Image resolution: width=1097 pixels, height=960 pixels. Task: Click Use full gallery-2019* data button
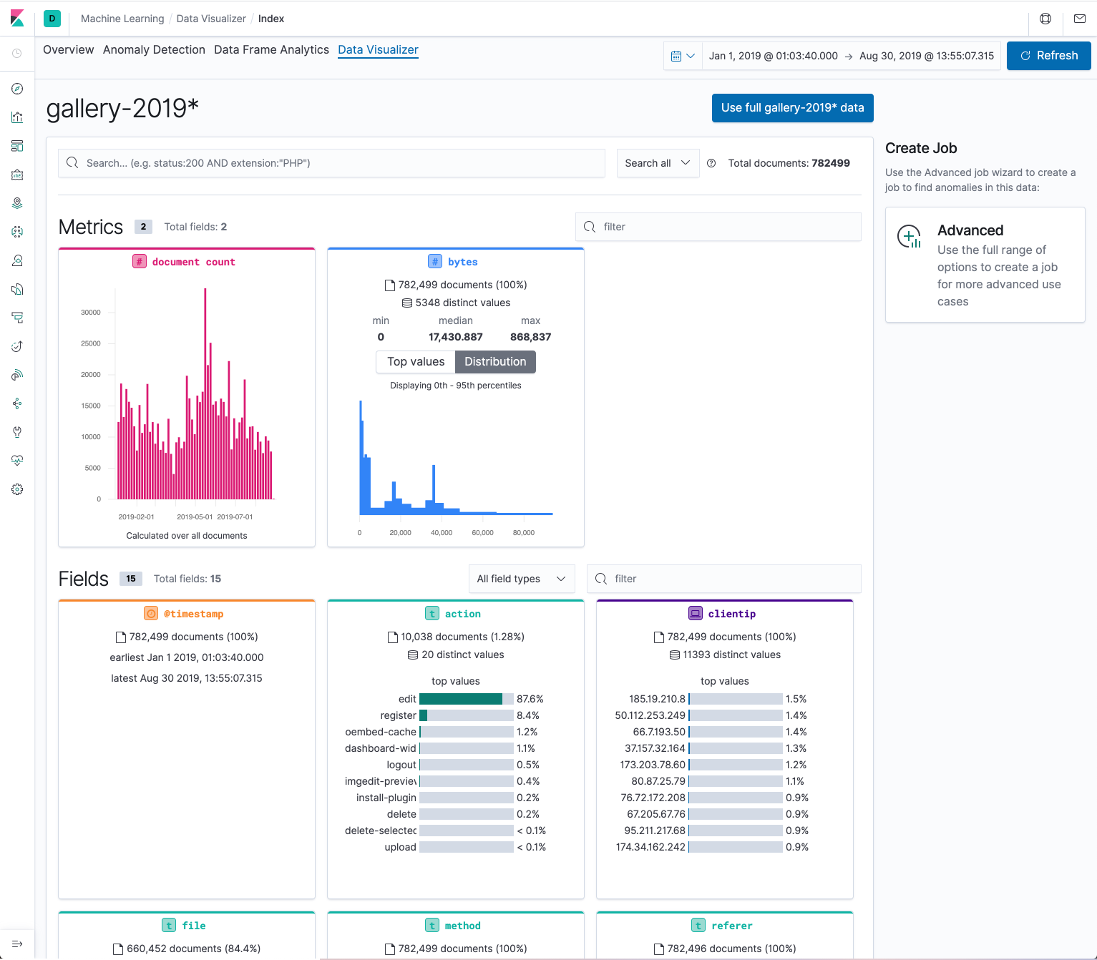click(x=792, y=108)
